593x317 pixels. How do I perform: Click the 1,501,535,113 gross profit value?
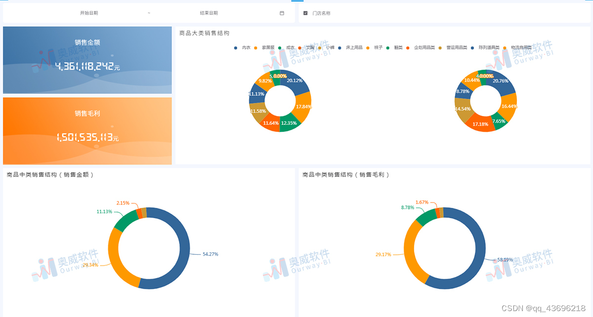click(85, 138)
